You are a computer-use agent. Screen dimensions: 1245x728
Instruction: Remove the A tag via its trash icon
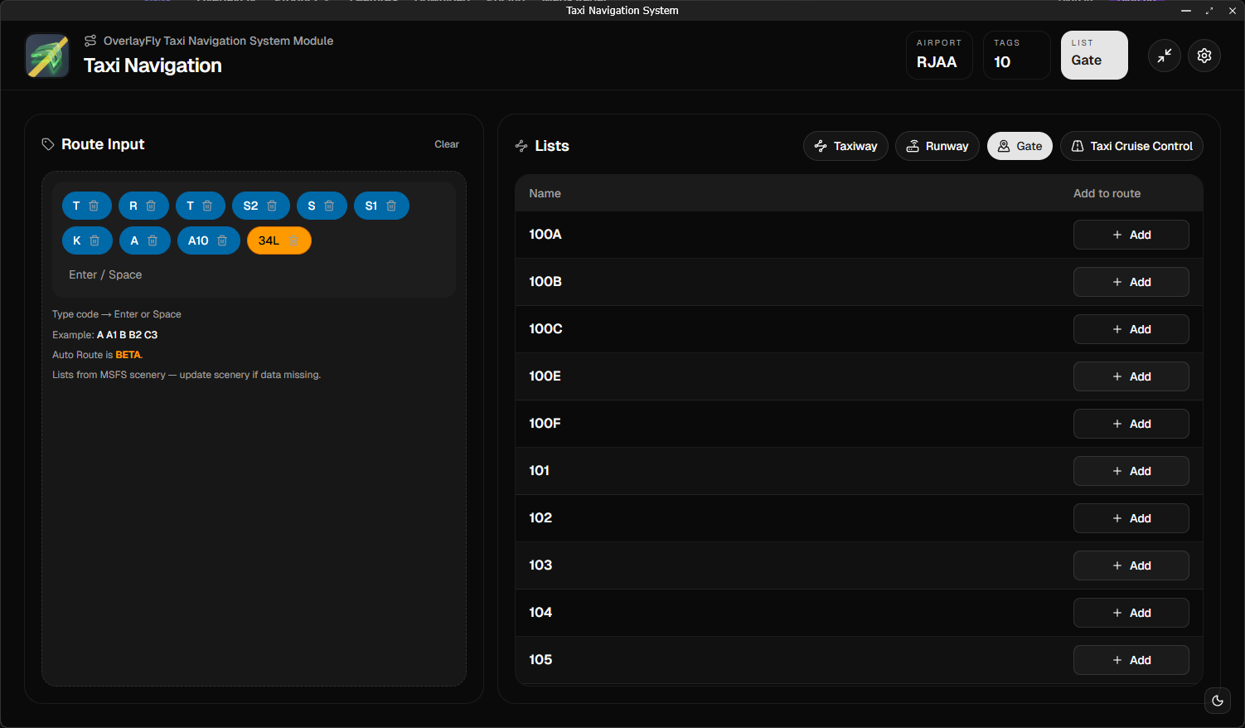[x=153, y=240]
